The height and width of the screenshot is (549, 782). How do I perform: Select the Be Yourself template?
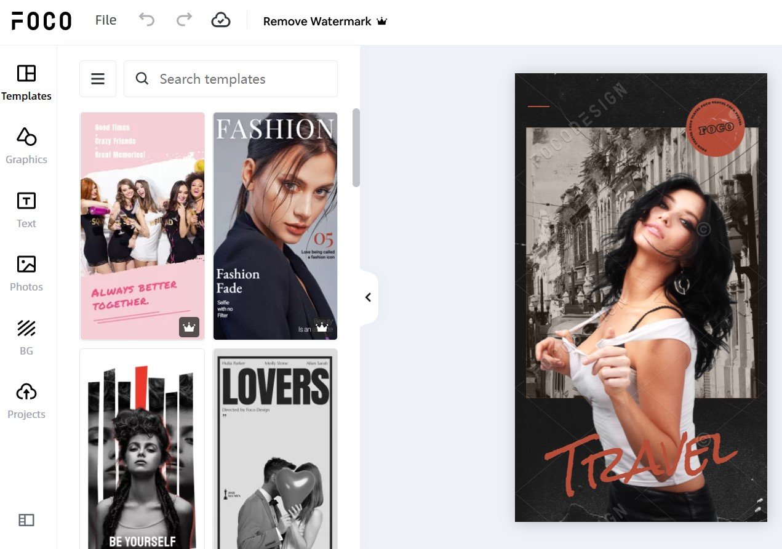(x=142, y=449)
